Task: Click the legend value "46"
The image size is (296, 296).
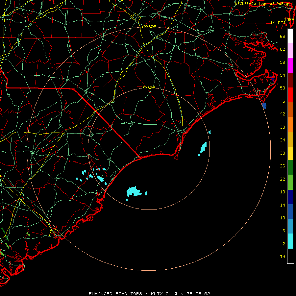Action: point(283,101)
